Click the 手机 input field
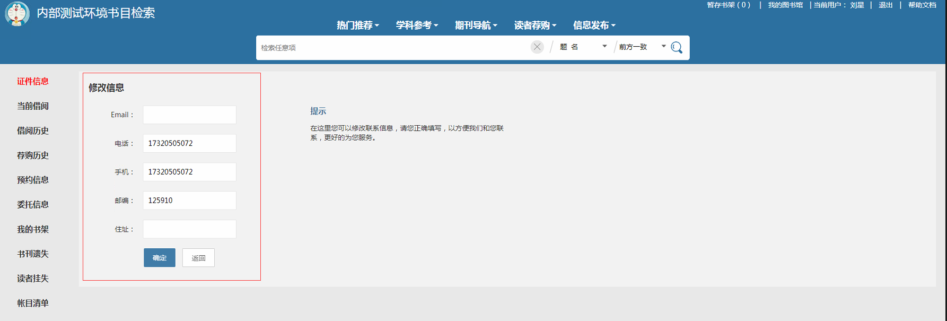 click(x=189, y=172)
